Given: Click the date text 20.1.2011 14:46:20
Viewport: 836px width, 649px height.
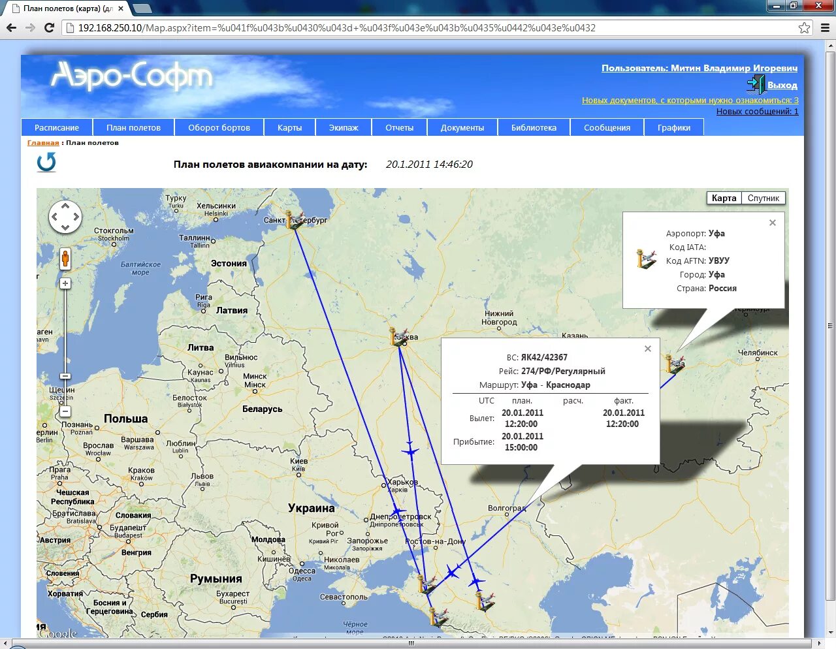Looking at the screenshot, I should (429, 165).
